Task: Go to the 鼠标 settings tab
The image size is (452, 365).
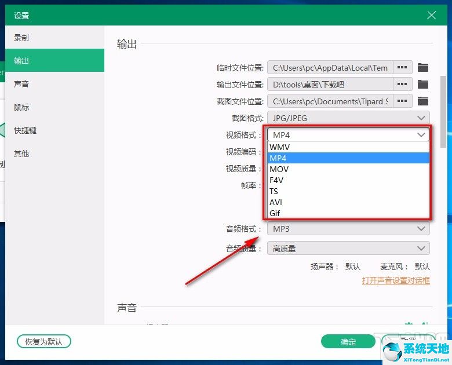Action: [x=55, y=107]
